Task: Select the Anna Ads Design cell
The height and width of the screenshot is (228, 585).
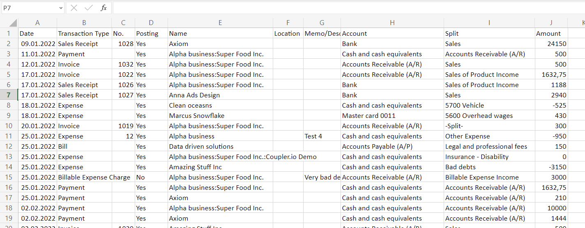Action: click(x=220, y=95)
